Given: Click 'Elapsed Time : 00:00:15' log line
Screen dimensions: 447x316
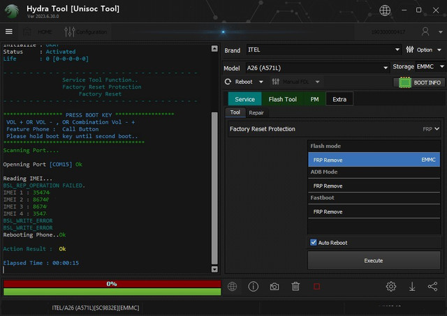Looking at the screenshot, I should tap(41, 263).
